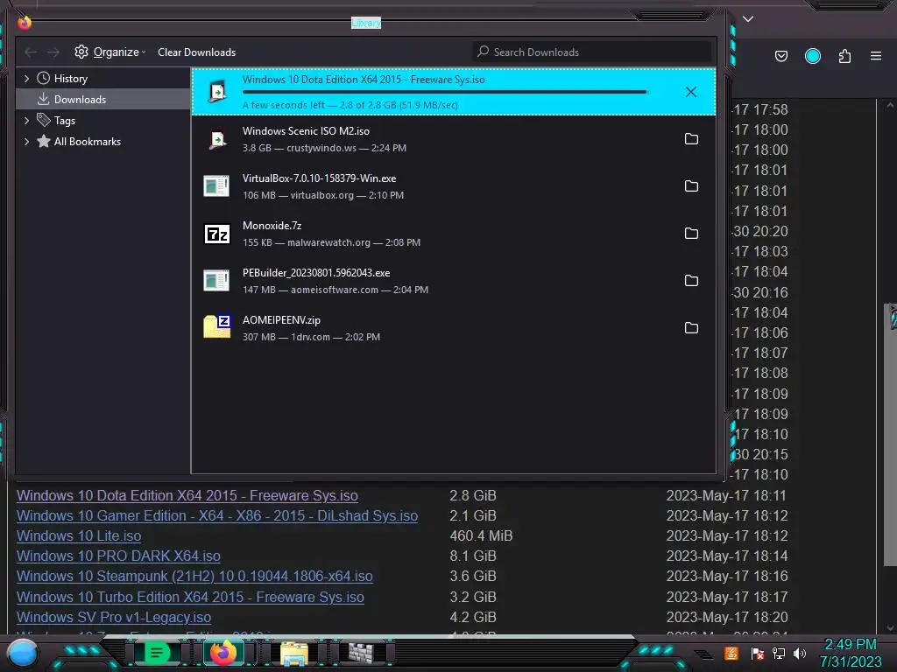Click the Firefox icon in Library title bar

25,22
